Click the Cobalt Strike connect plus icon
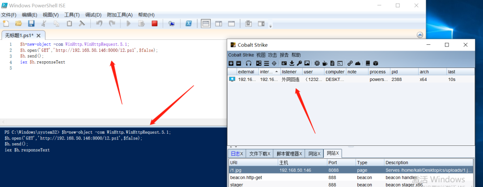The image size is (483, 187). point(231,63)
